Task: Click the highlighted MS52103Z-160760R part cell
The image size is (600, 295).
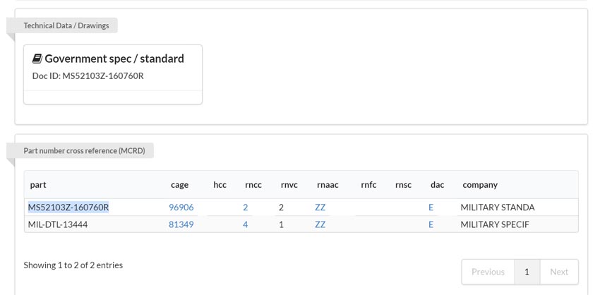Action: (x=68, y=207)
